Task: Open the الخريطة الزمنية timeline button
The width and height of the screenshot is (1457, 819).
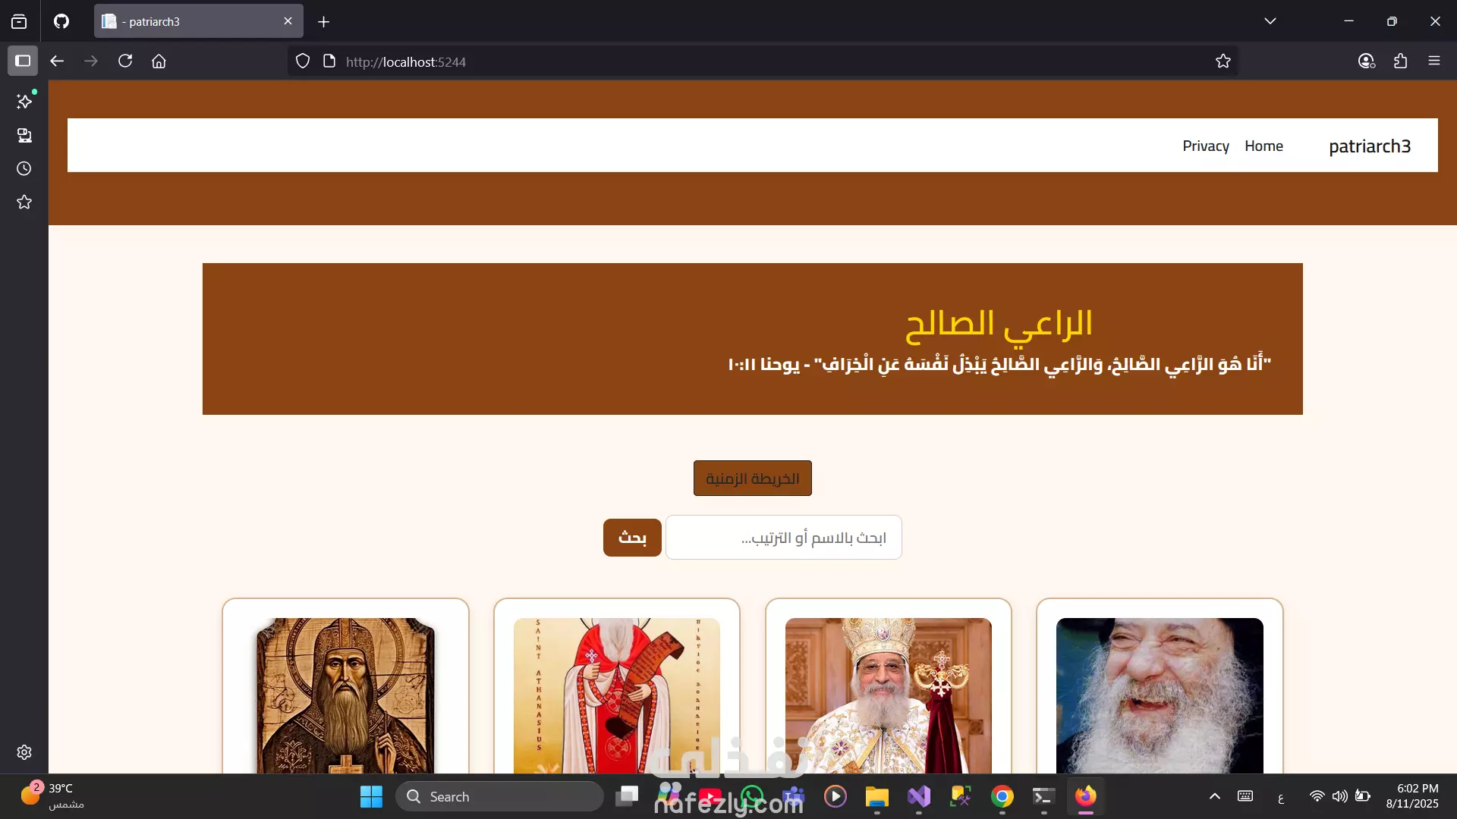Action: 753,479
